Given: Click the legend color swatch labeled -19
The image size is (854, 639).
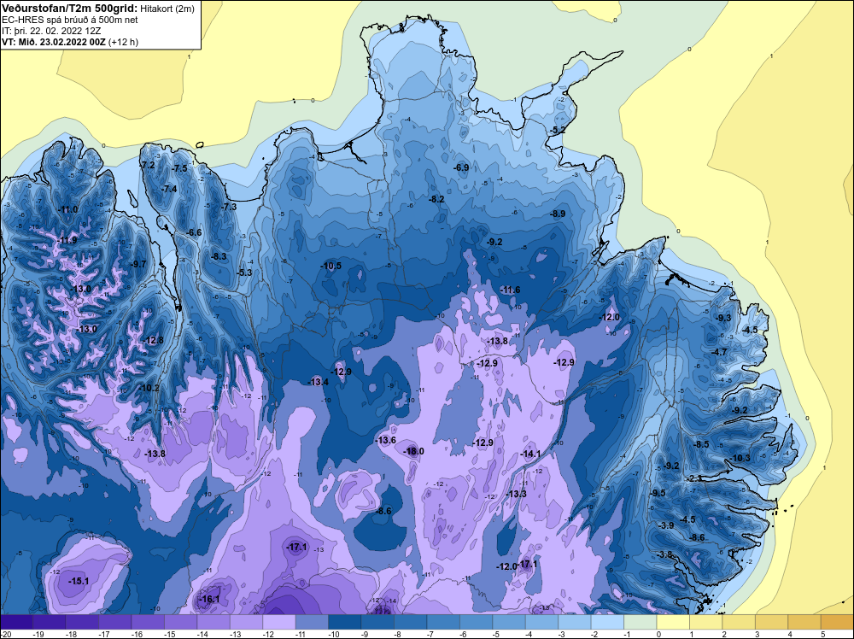Looking at the screenshot, I should (49, 622).
